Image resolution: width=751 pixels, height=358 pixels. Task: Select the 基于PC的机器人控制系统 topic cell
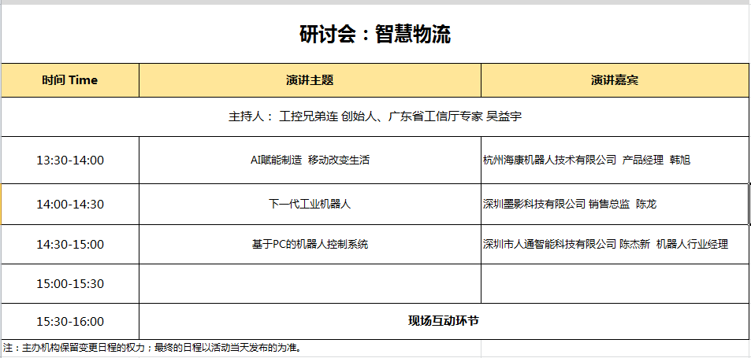point(310,244)
